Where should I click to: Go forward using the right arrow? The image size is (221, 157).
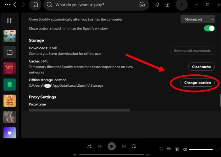tap(23, 5)
